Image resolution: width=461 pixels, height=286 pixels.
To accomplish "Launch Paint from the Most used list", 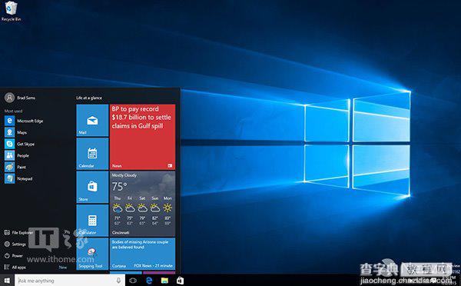I will click(15, 167).
